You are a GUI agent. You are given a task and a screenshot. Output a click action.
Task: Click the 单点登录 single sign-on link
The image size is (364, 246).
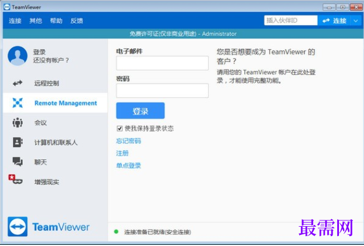(128, 165)
